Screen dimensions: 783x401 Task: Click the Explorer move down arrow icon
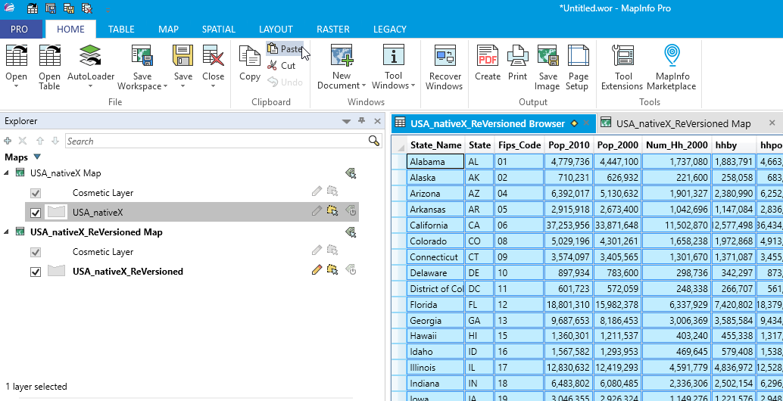55,141
